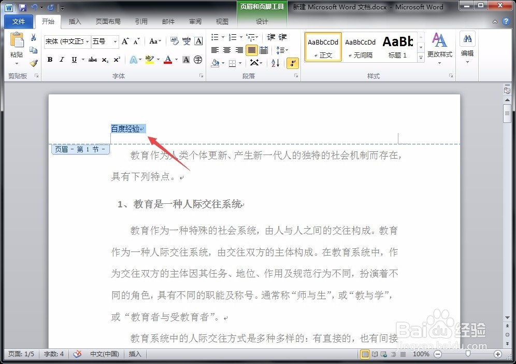Click 字数: 4 word count
The width and height of the screenshot is (516, 364).
[x=54, y=354]
